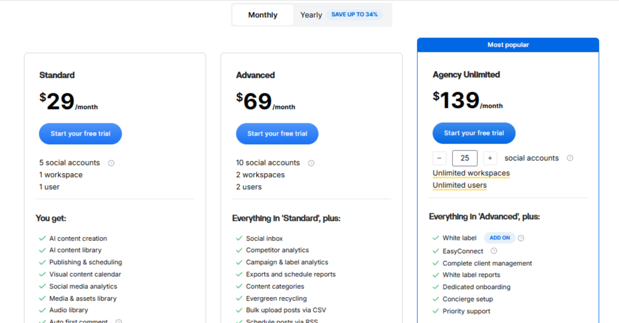Click the AI content creation checkmark

coord(42,238)
